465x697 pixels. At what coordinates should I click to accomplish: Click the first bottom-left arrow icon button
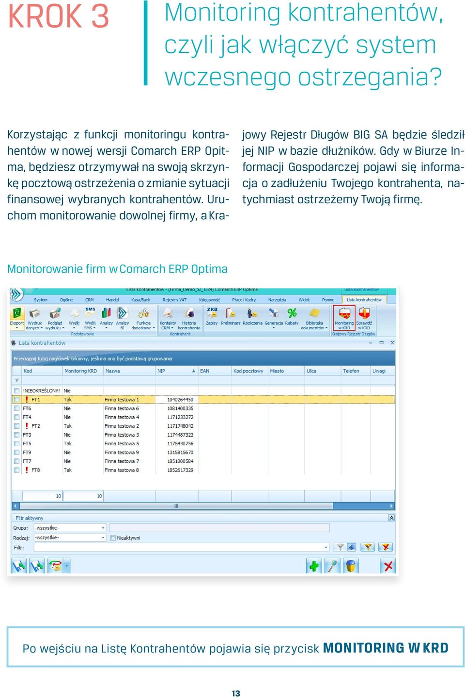pos(18,566)
